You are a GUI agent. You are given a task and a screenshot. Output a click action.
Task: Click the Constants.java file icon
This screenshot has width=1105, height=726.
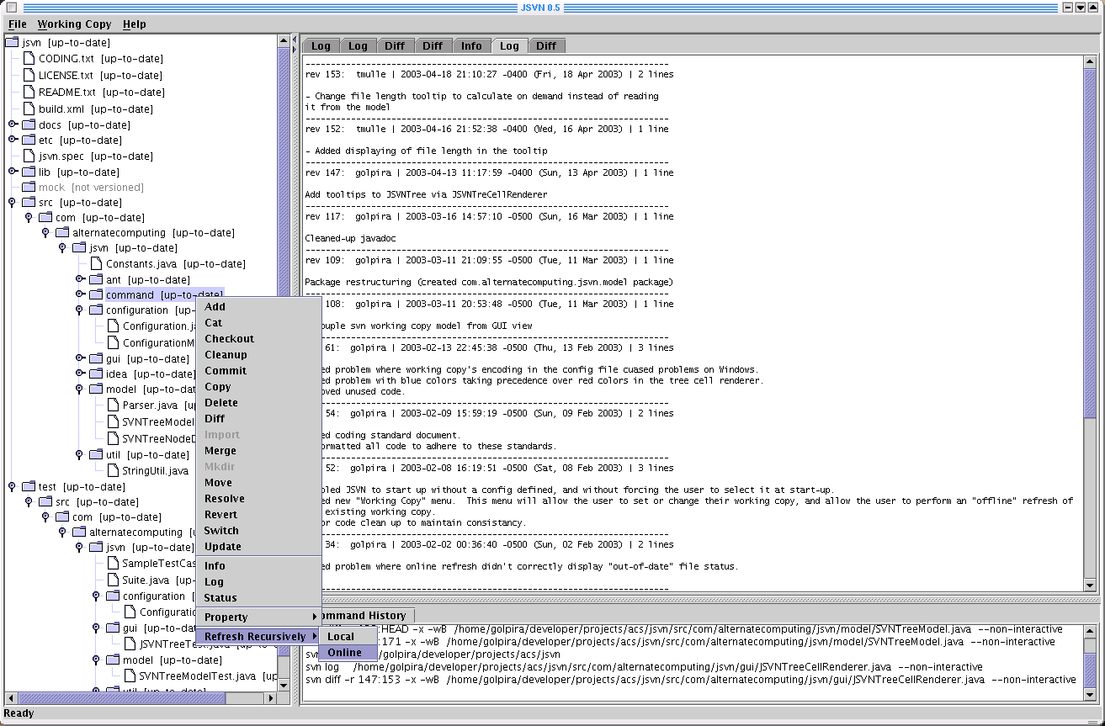point(96,263)
